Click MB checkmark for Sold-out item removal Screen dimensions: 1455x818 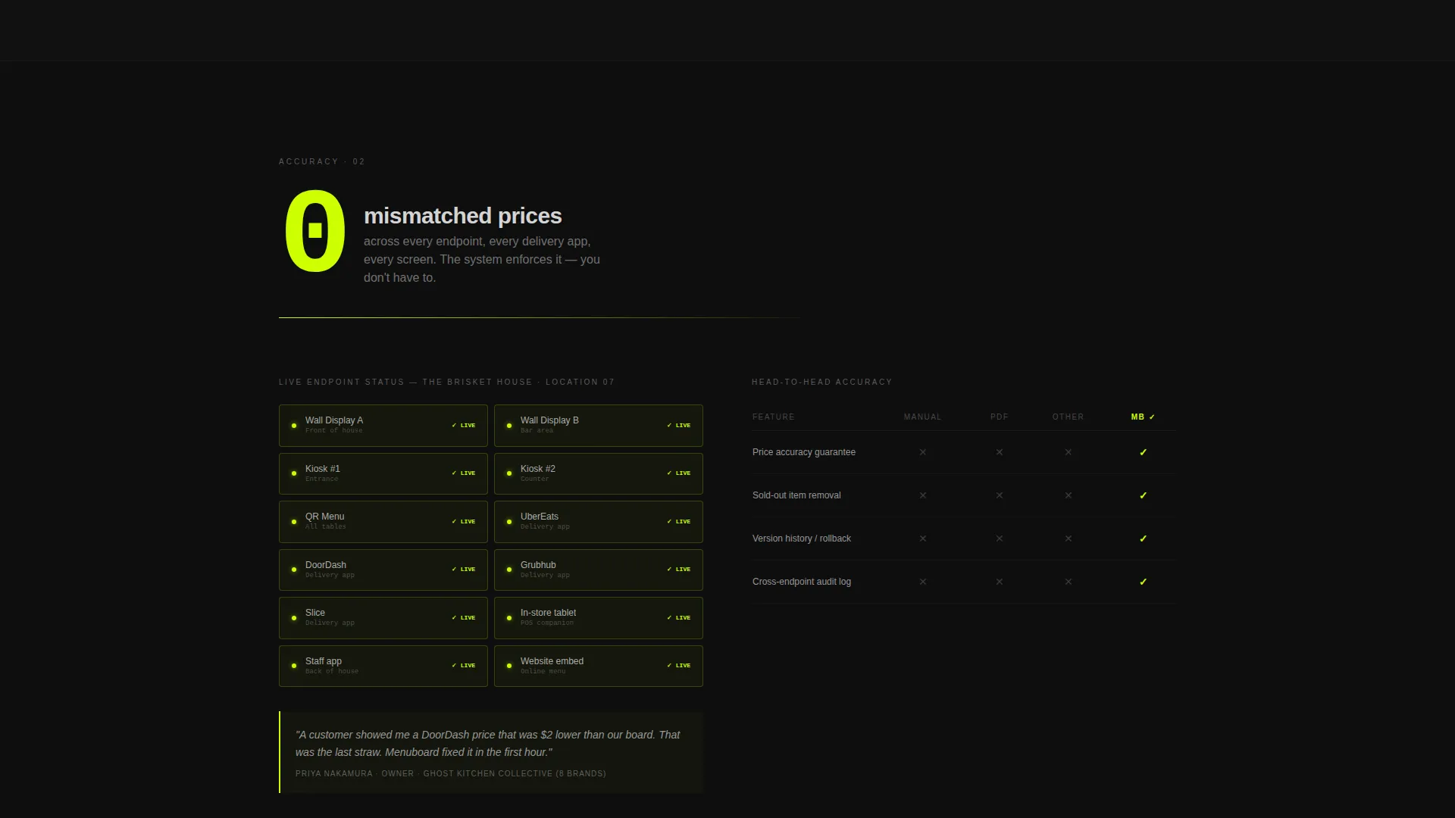point(1144,495)
